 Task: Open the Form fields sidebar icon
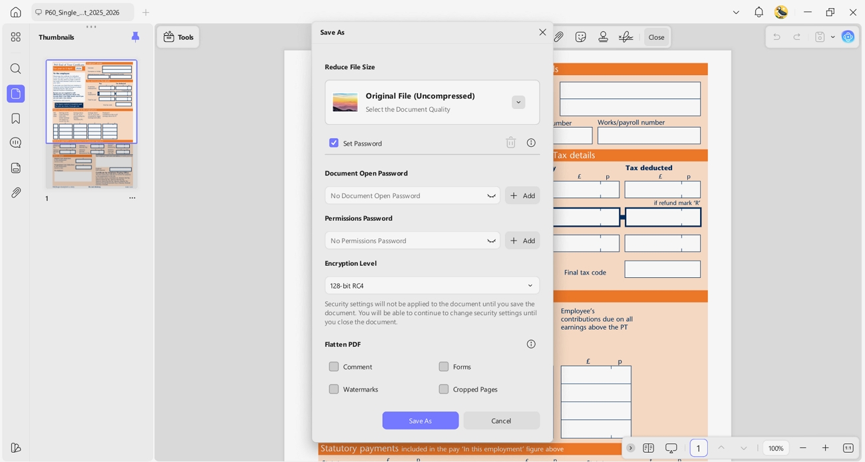tap(16, 168)
